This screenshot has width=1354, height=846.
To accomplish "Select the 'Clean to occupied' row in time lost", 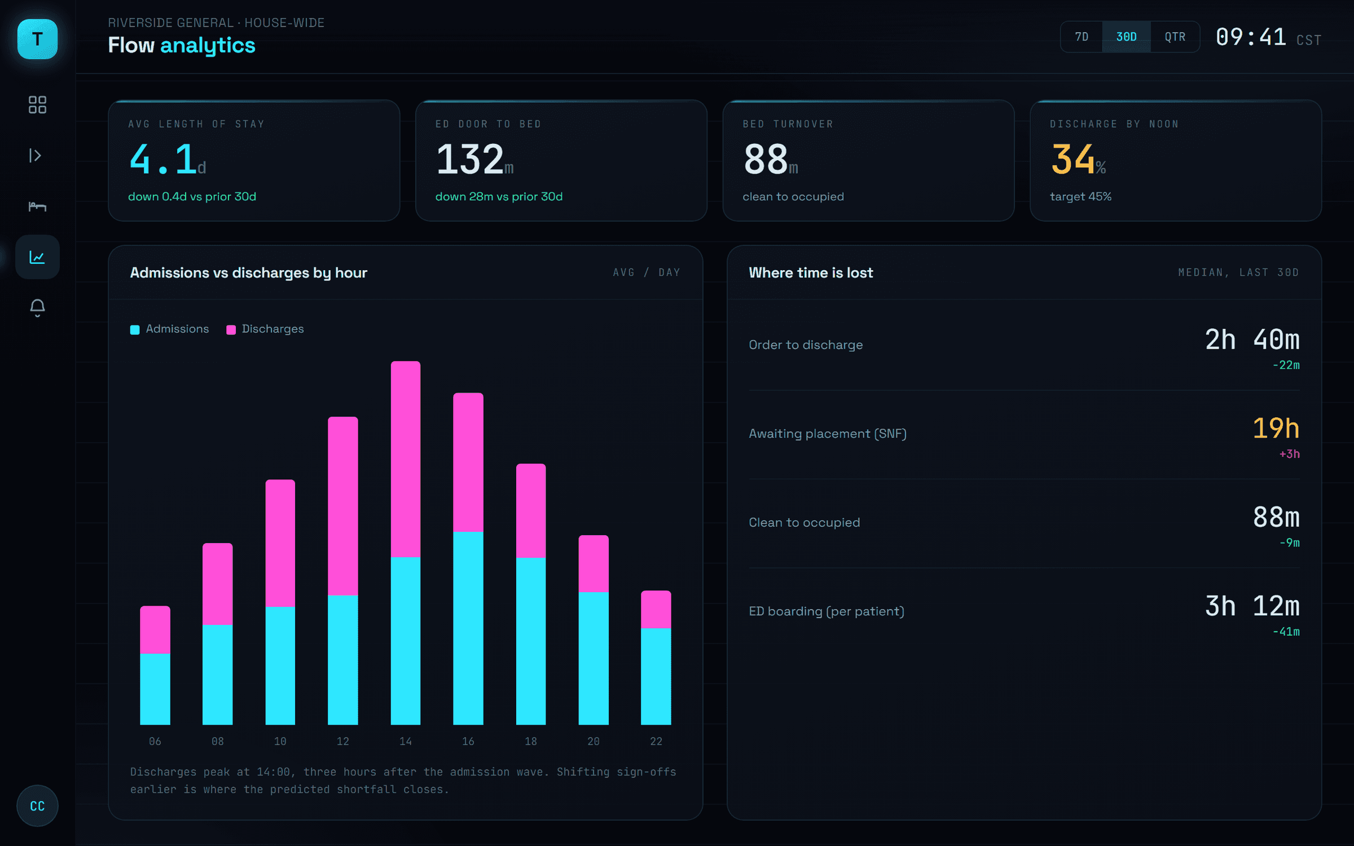I will click(x=1024, y=523).
